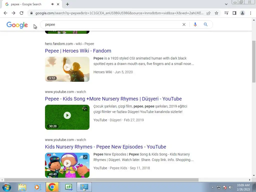Open the network tray icon

pos(218,187)
